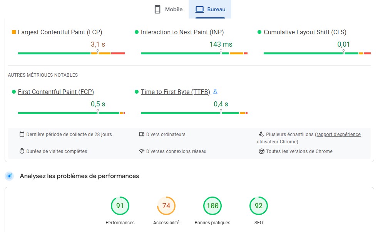Click the stopwatch icon for Durées de visites
The width and height of the screenshot is (378, 232).
pyautogui.click(x=22, y=151)
